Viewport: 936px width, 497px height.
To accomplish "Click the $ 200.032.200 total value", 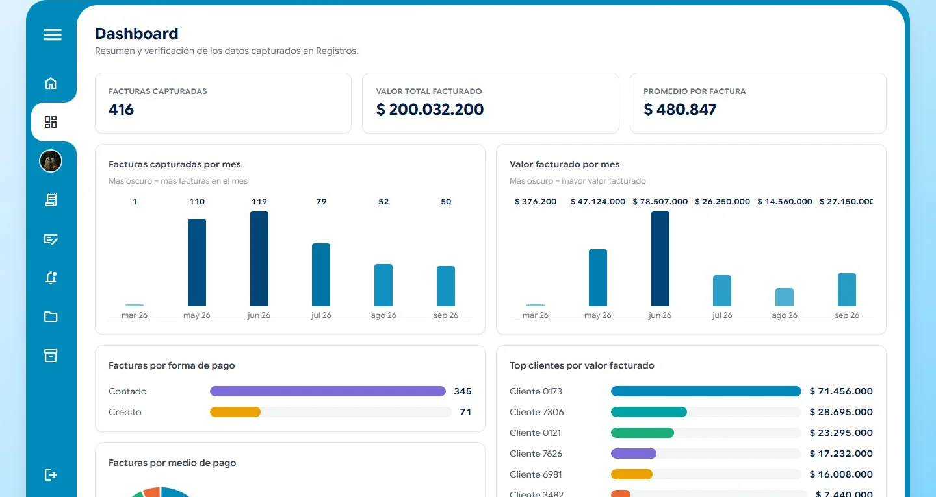I will tap(430, 110).
